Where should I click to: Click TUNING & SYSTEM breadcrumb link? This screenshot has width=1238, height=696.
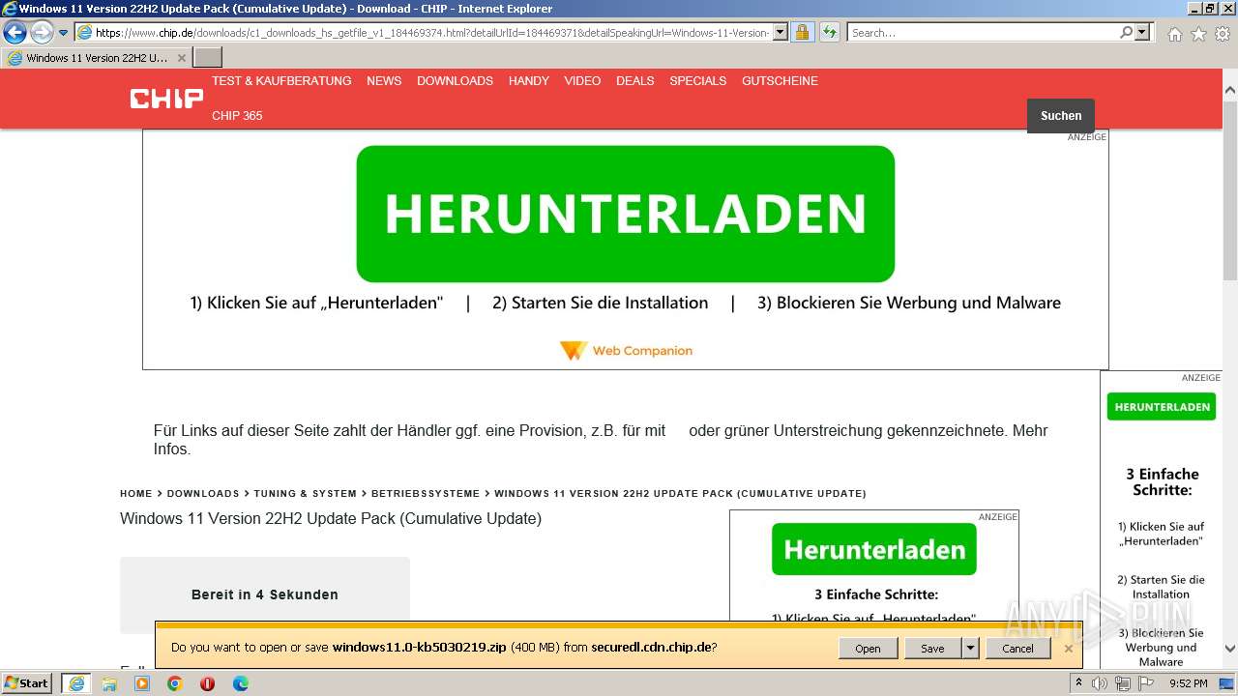click(305, 494)
